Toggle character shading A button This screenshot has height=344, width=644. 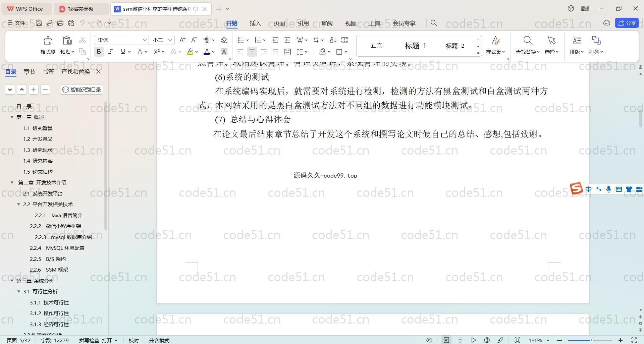[x=224, y=52]
